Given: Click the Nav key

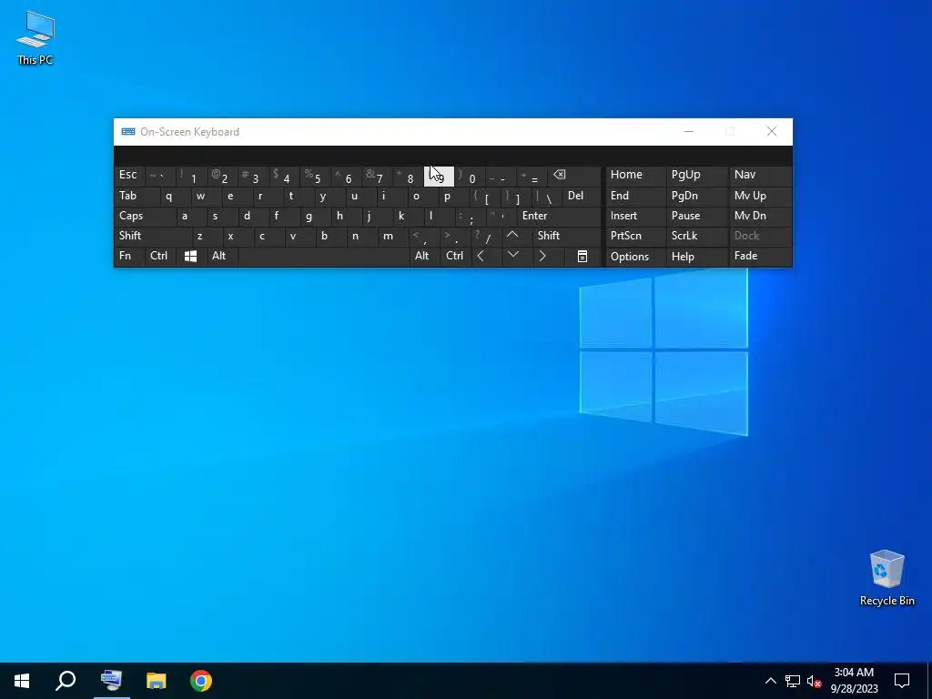Looking at the screenshot, I should 760,176.
